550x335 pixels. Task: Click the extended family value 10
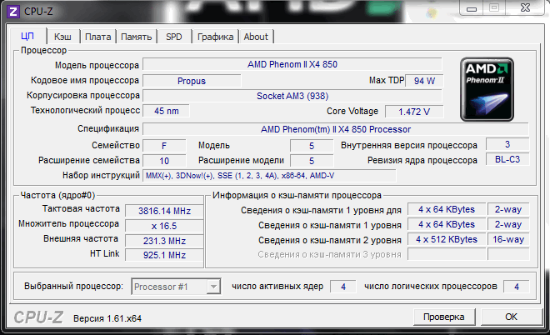(164, 161)
